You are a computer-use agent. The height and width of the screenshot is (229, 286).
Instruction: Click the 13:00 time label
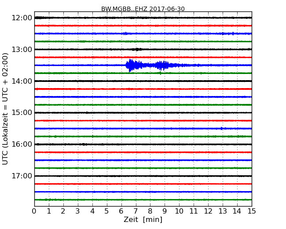point(22,49)
